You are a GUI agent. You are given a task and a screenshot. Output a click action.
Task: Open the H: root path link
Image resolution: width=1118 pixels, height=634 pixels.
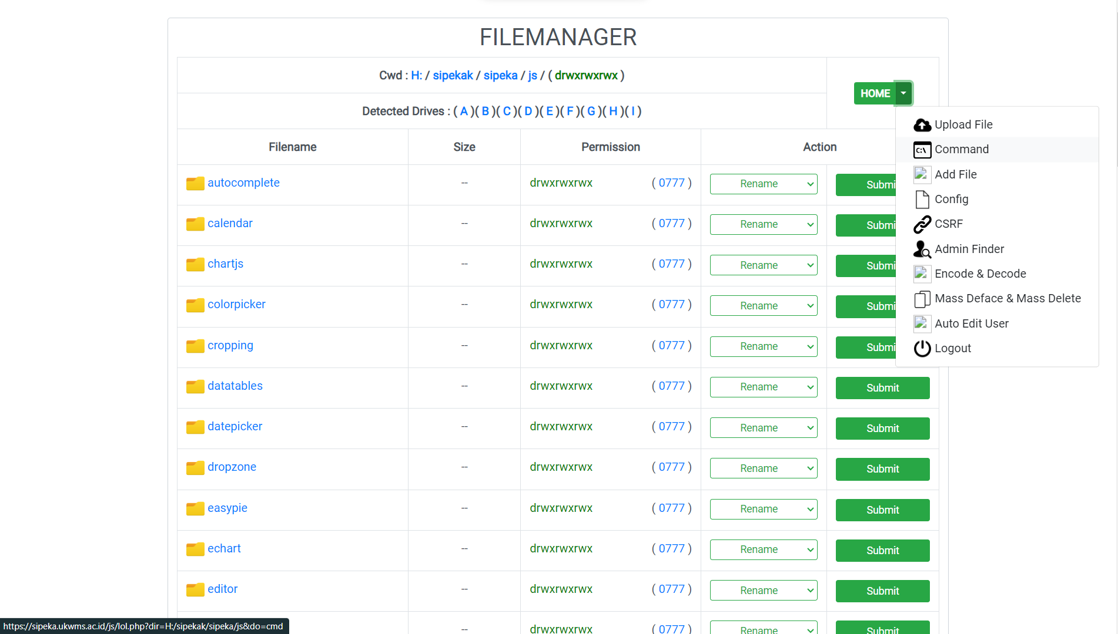pyautogui.click(x=416, y=75)
